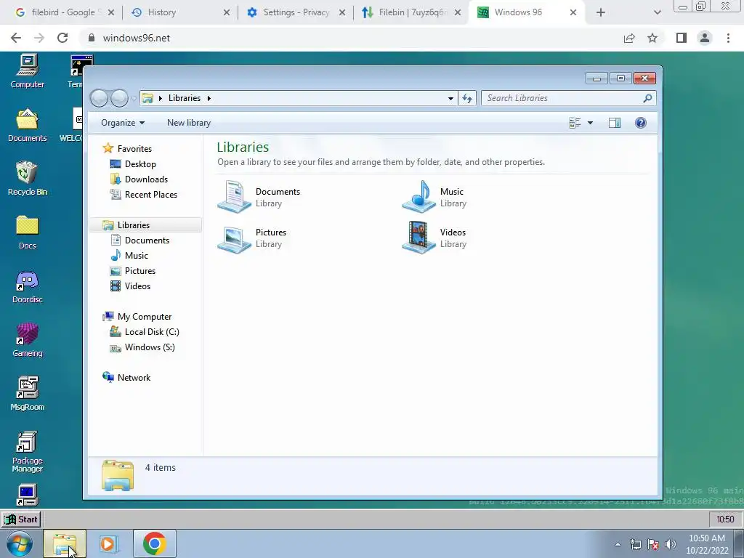Expand the address bar history dropdown

450,98
